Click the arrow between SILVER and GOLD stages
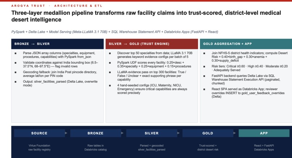This screenshot has width=292, height=158. [178, 133]
